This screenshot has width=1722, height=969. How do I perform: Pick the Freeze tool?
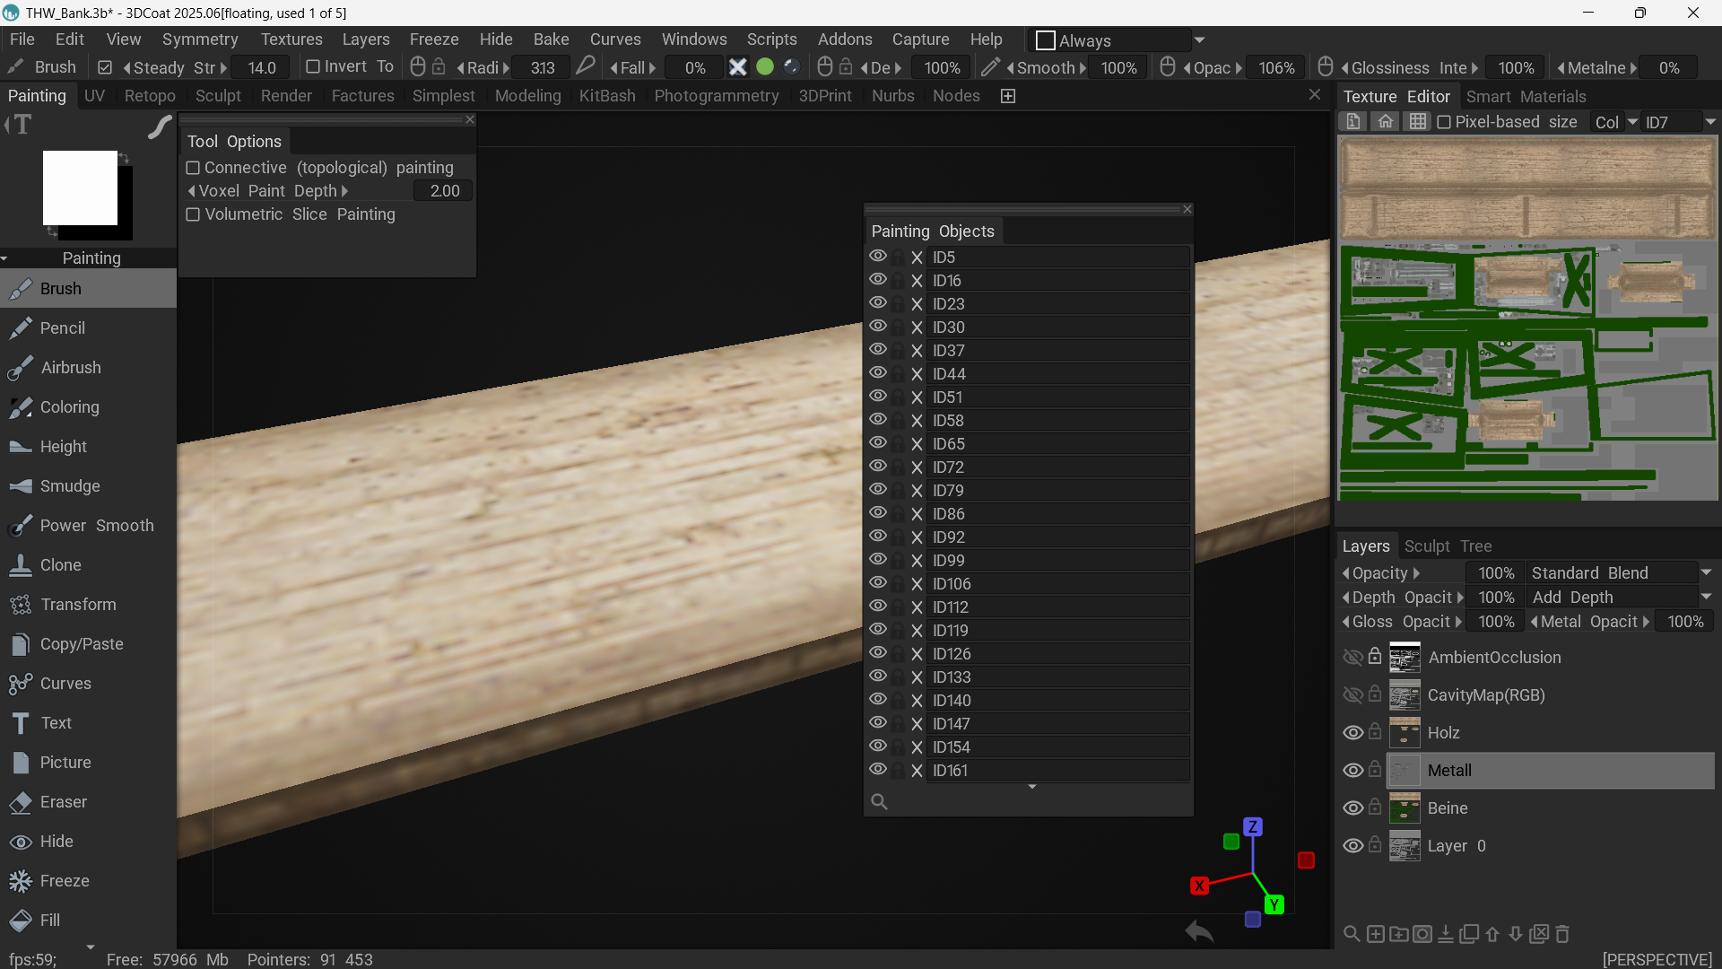point(88,881)
